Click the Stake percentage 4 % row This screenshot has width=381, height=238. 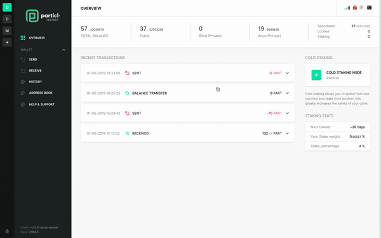[x=338, y=146]
